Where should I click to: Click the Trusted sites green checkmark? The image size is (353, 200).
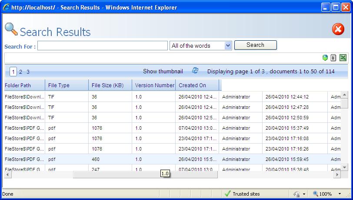point(228,193)
